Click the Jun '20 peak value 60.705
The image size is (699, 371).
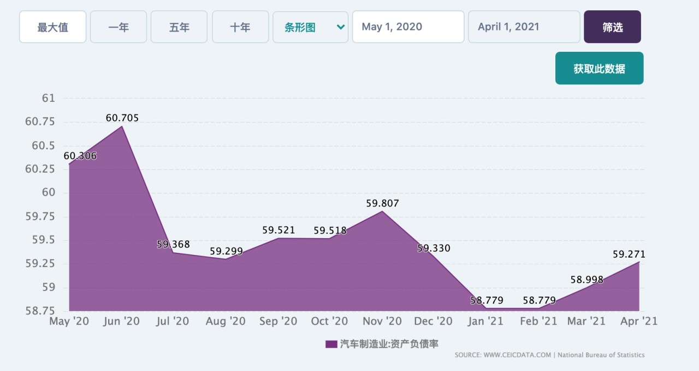(122, 118)
